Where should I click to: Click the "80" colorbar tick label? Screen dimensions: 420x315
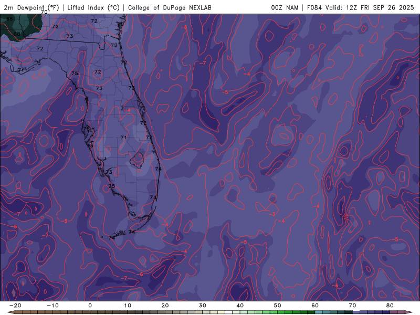[x=390, y=306]
